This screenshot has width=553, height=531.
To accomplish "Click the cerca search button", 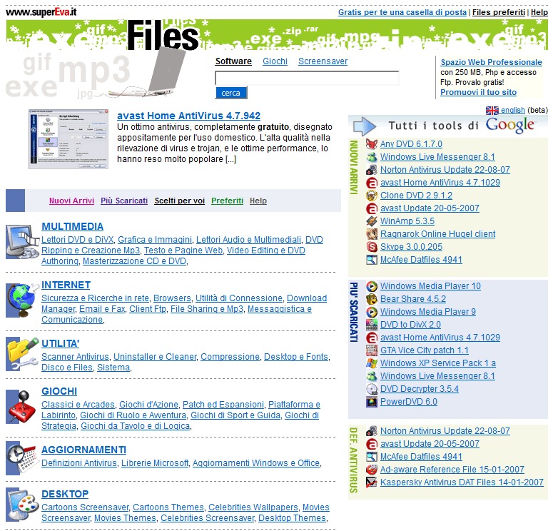I will (x=231, y=93).
